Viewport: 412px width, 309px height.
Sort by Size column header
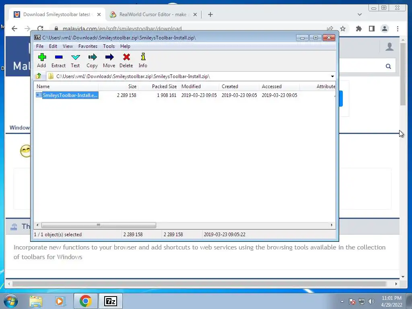click(x=119, y=87)
